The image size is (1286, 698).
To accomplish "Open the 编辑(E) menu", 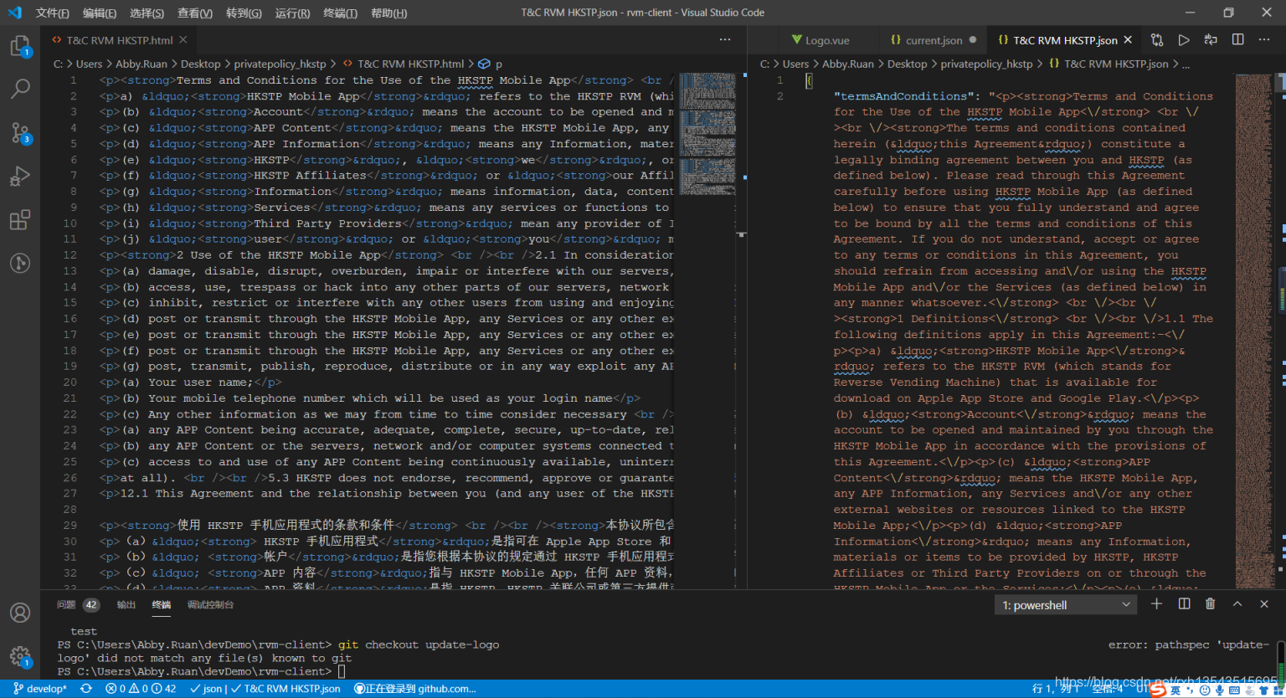I will pyautogui.click(x=100, y=13).
